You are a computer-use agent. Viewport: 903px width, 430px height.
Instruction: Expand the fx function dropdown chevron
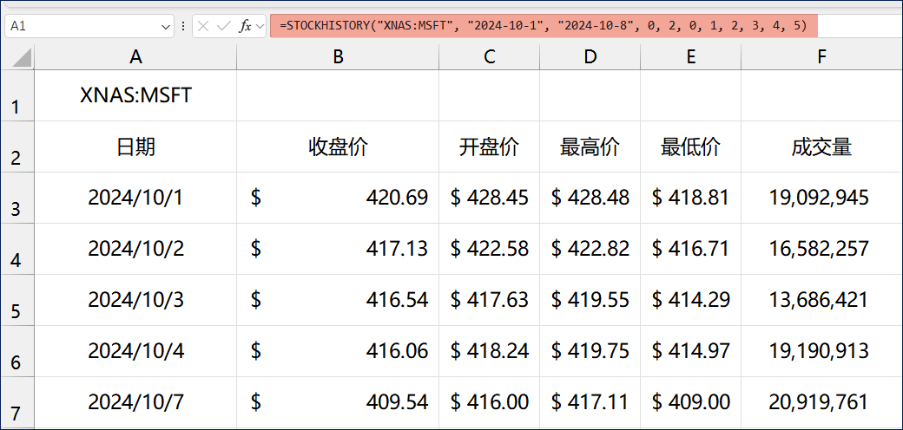coord(260,27)
